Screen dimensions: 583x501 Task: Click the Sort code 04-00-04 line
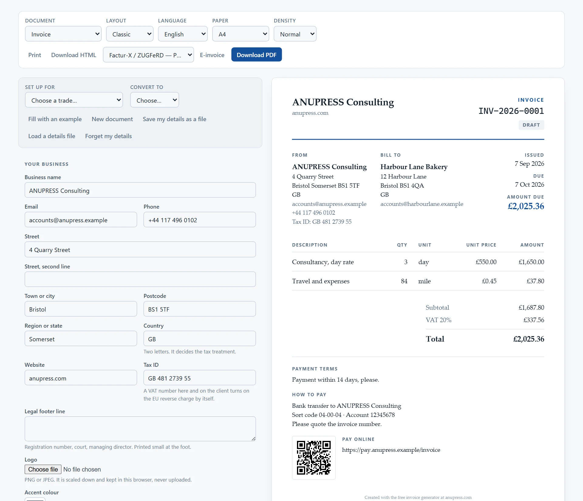pyautogui.click(x=343, y=415)
